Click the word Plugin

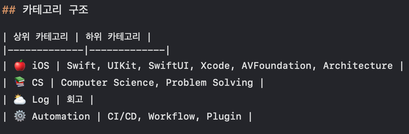(x=224, y=116)
